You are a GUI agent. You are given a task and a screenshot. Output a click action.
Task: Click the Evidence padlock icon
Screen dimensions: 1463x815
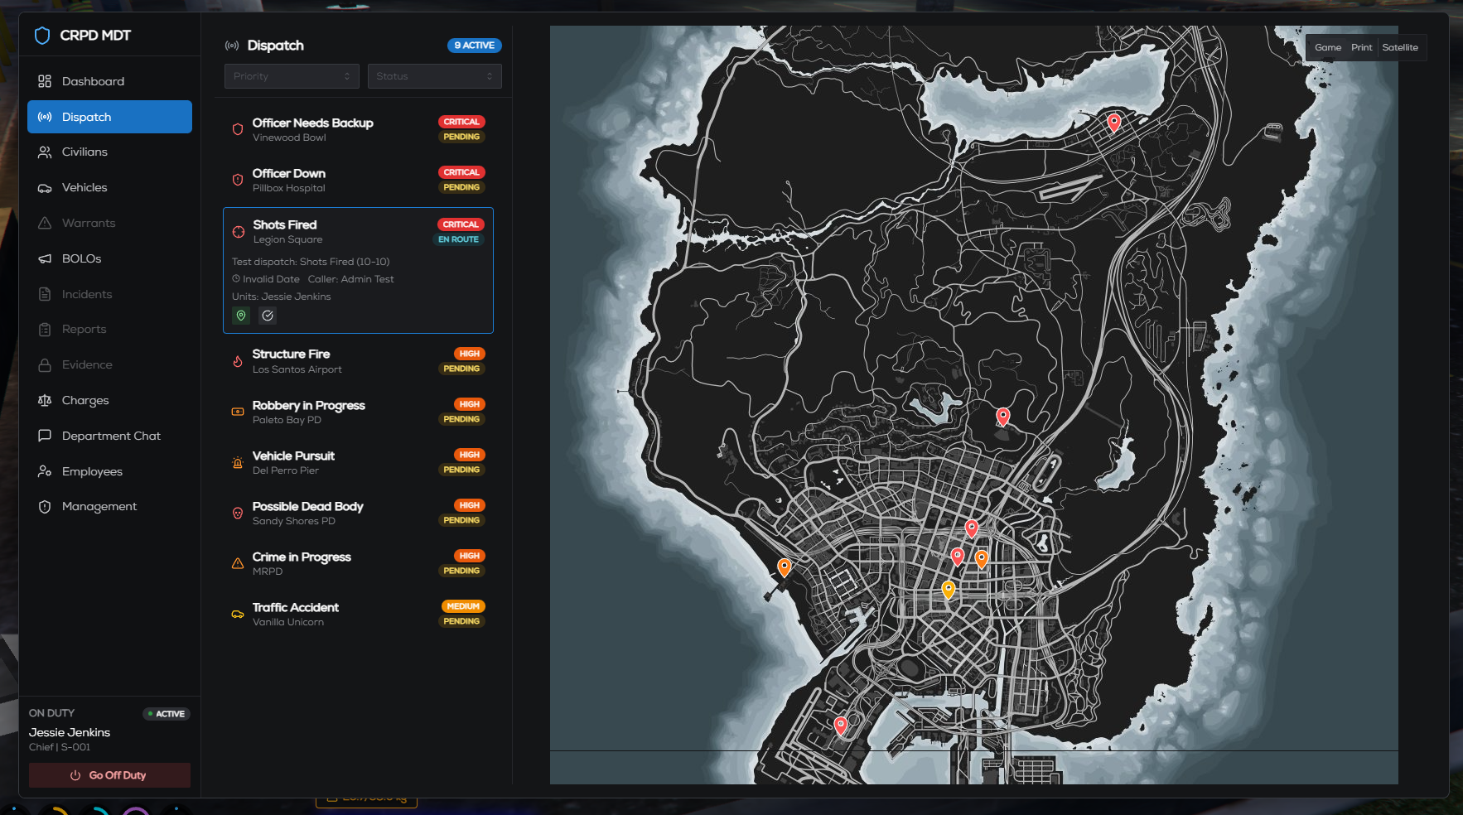click(x=45, y=365)
